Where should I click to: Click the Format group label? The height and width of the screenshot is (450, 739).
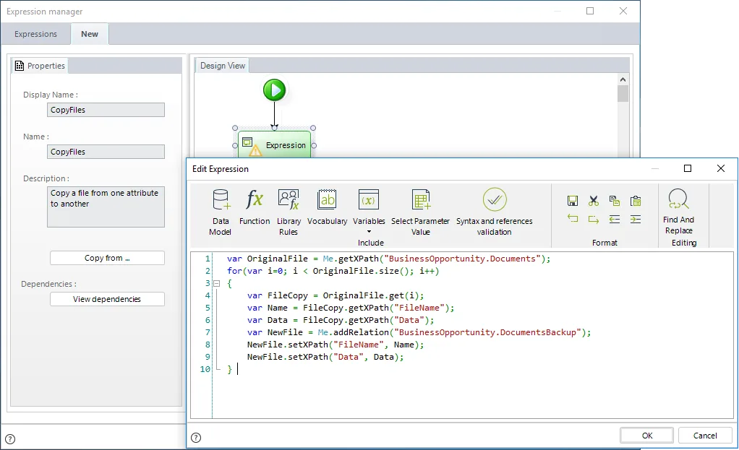[605, 243]
